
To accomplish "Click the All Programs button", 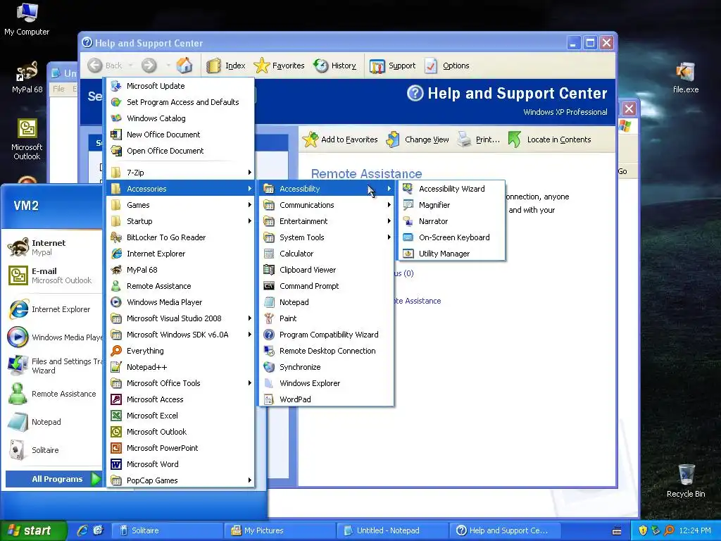I will 54,479.
